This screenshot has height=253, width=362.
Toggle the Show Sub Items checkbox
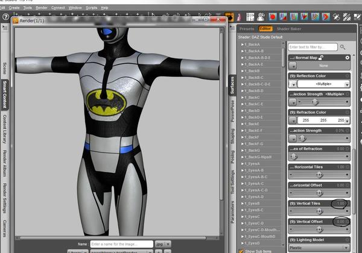pos(241,251)
